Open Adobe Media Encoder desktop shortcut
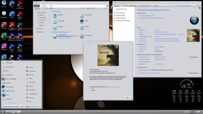The width and height of the screenshot is (203, 114). pyautogui.click(x=20, y=37)
